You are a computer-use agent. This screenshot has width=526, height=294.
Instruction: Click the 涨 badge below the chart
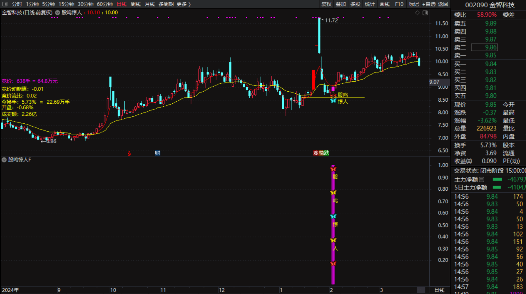pyautogui.click(x=316, y=153)
